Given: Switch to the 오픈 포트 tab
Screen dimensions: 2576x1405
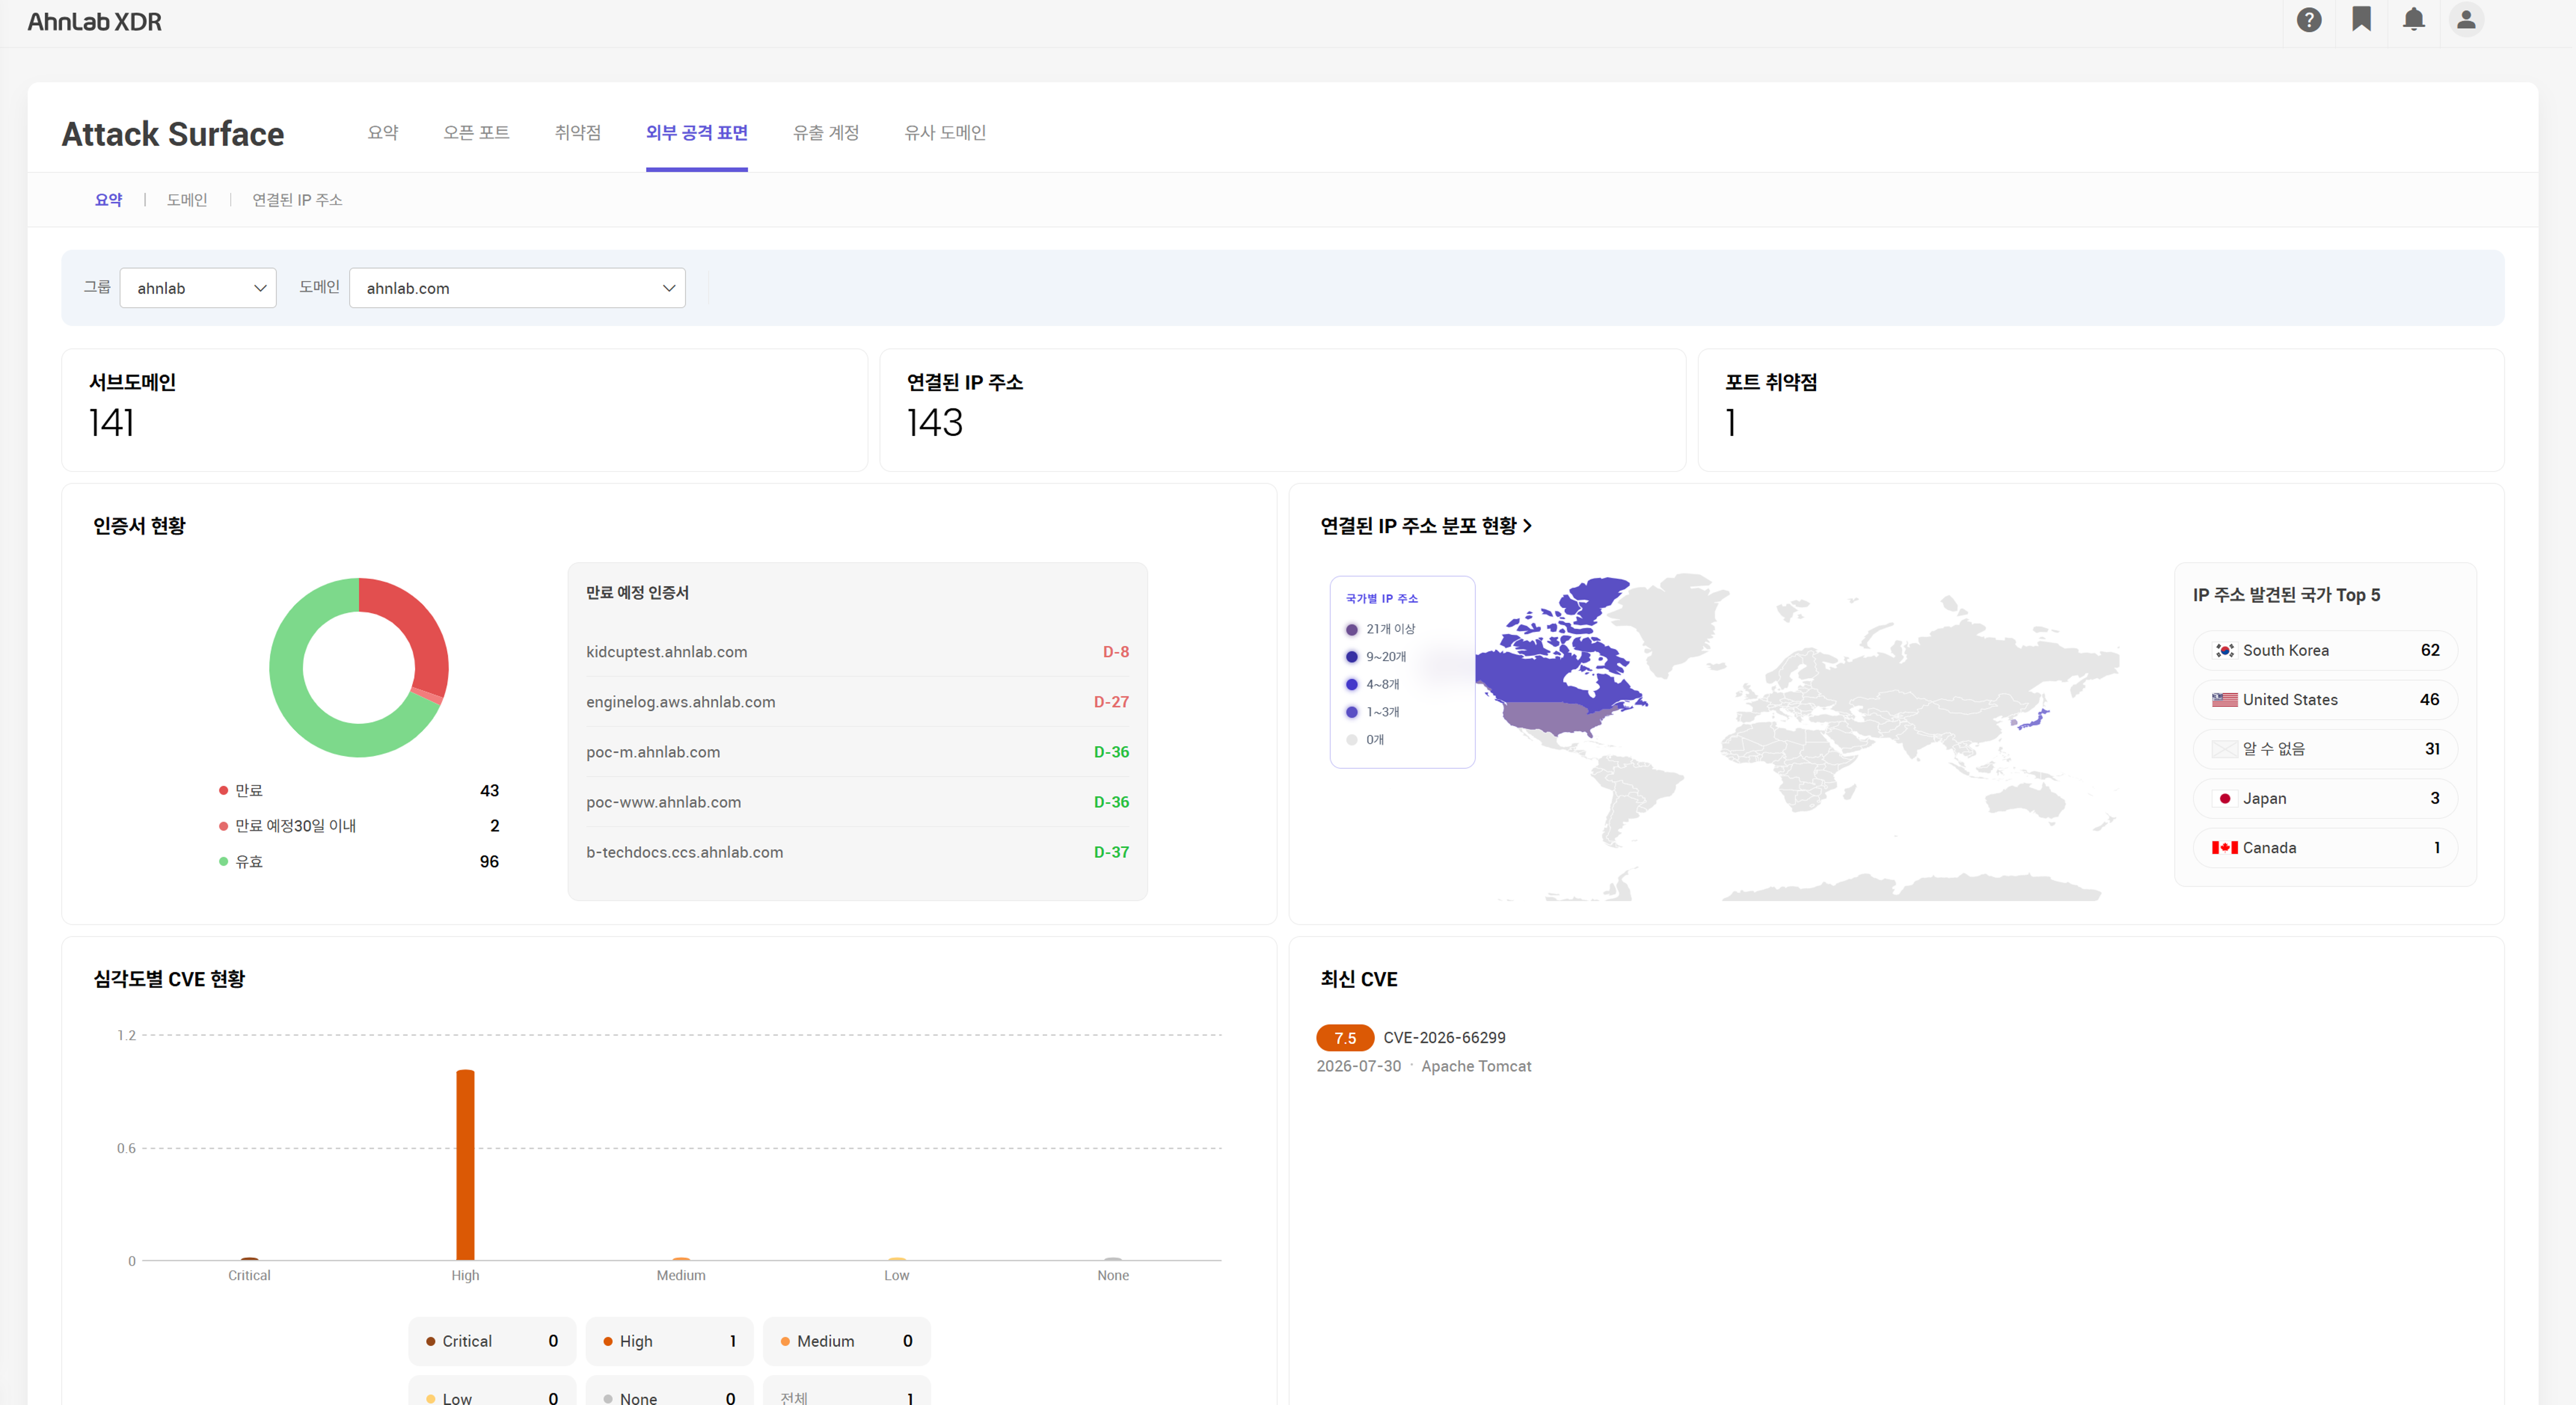Looking at the screenshot, I should (476, 132).
